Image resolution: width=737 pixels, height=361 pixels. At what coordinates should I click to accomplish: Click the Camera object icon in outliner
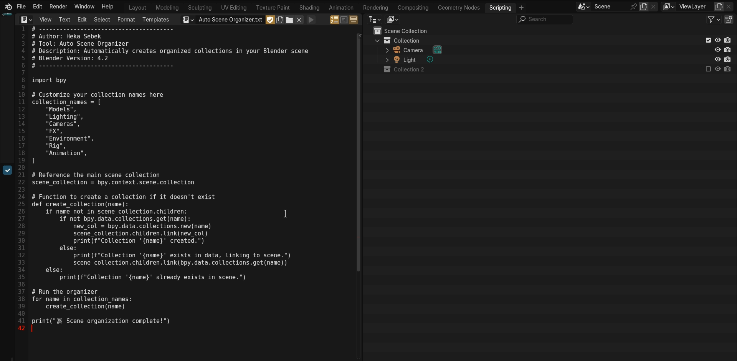point(397,50)
